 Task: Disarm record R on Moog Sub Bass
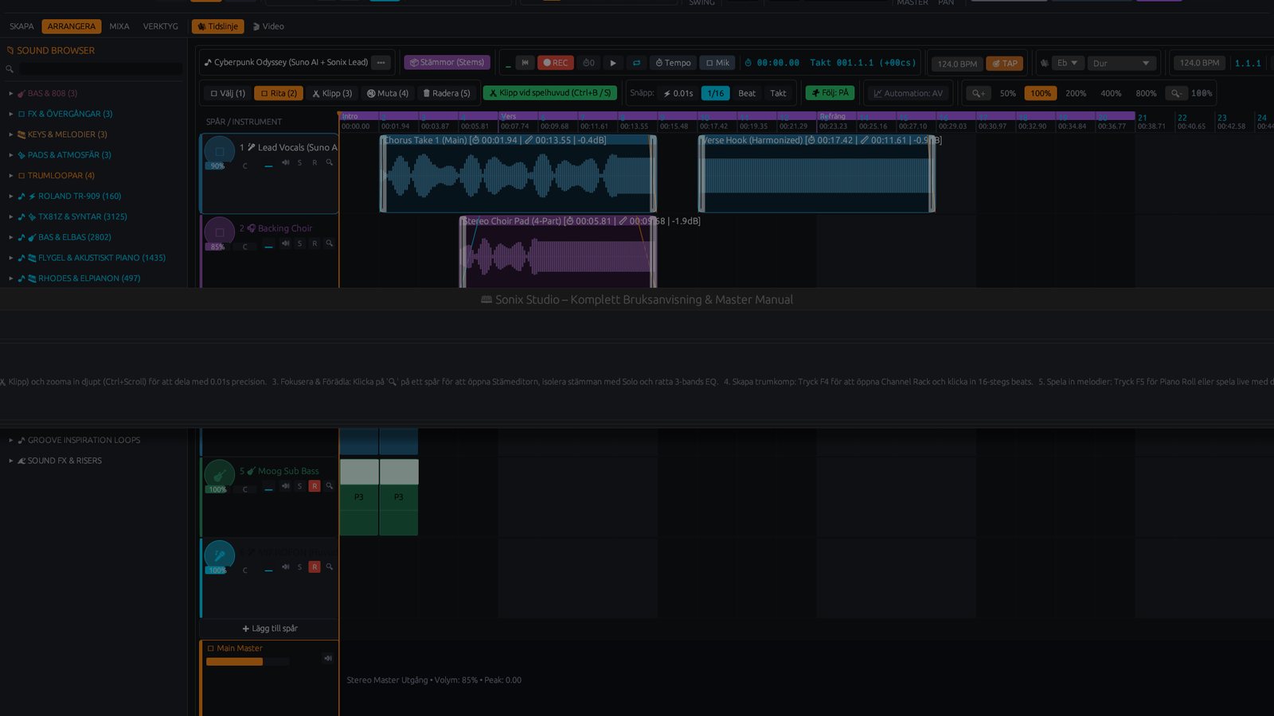(315, 485)
